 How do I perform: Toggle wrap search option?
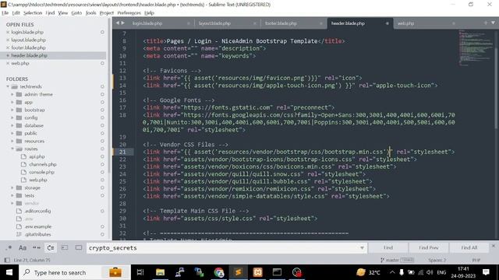(x=51, y=247)
